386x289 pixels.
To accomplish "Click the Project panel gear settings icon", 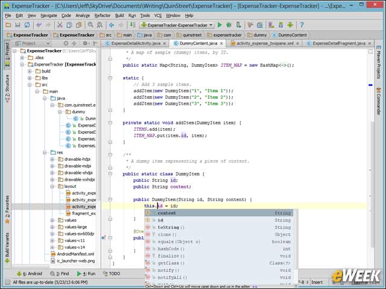I will pos(85,43).
